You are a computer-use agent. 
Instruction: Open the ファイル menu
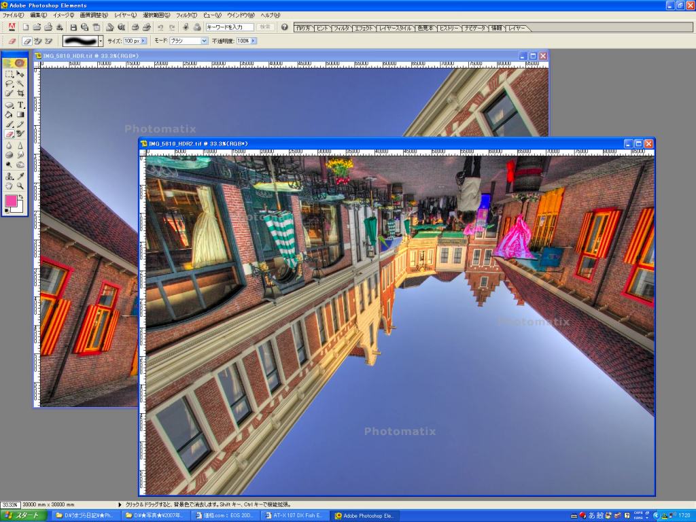(13, 15)
